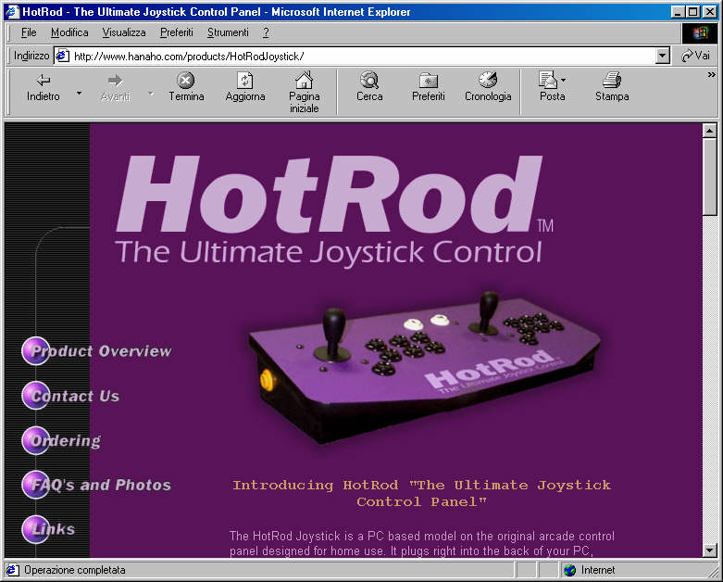This screenshot has height=582, width=723.
Task: Open the ? help menu
Action: 266,32
